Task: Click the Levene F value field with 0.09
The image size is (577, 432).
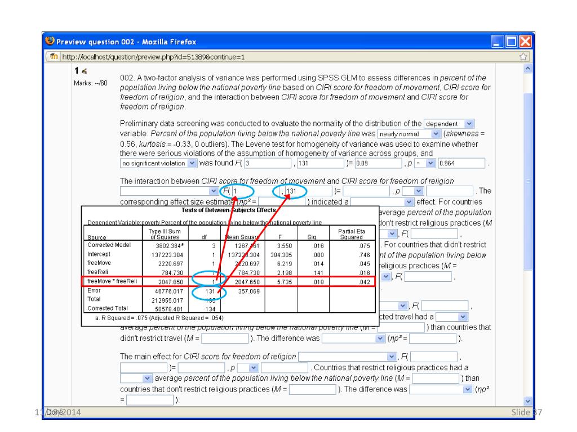Action: 378,163
